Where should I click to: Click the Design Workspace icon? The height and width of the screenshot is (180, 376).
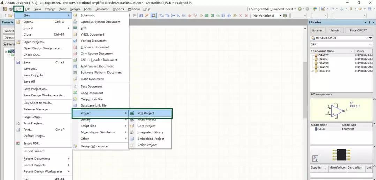(75, 146)
